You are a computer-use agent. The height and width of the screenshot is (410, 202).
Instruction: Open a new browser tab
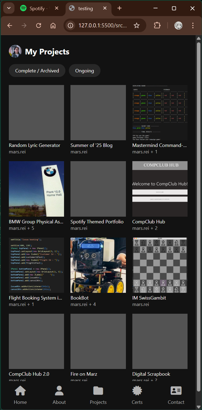tap(119, 8)
